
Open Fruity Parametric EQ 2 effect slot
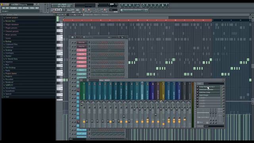(x=209, y=87)
